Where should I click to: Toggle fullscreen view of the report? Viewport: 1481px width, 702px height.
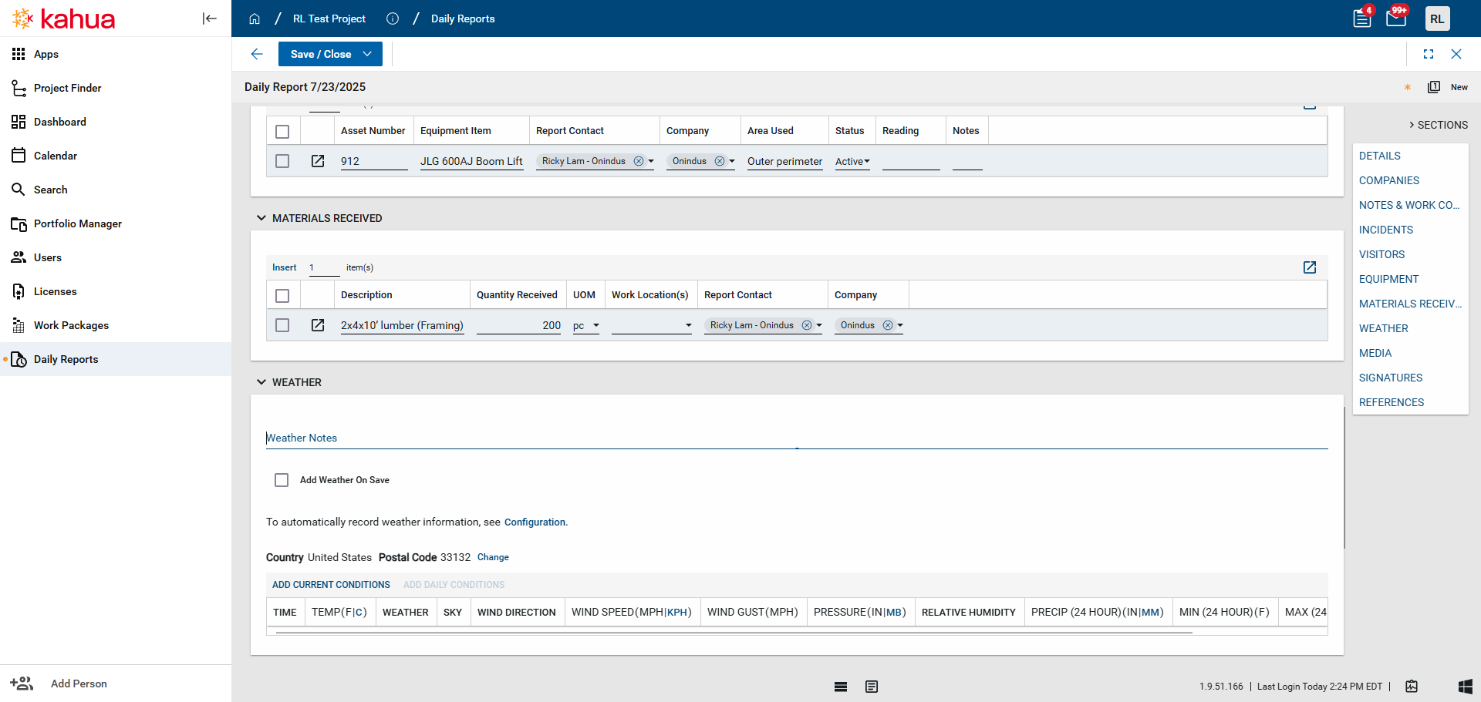(x=1429, y=54)
